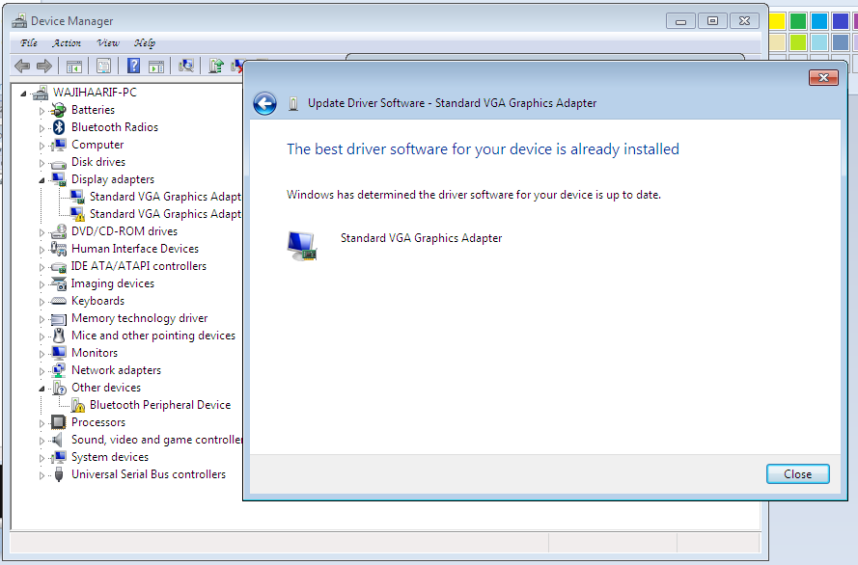Expand the Network adapters category
The image size is (858, 565).
(42, 371)
